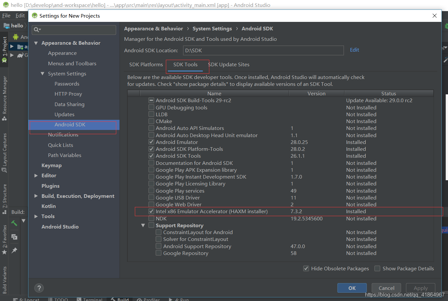Viewport: 448px width, 301px height.
Task: Check the CMake checkbox
Action: (151, 121)
